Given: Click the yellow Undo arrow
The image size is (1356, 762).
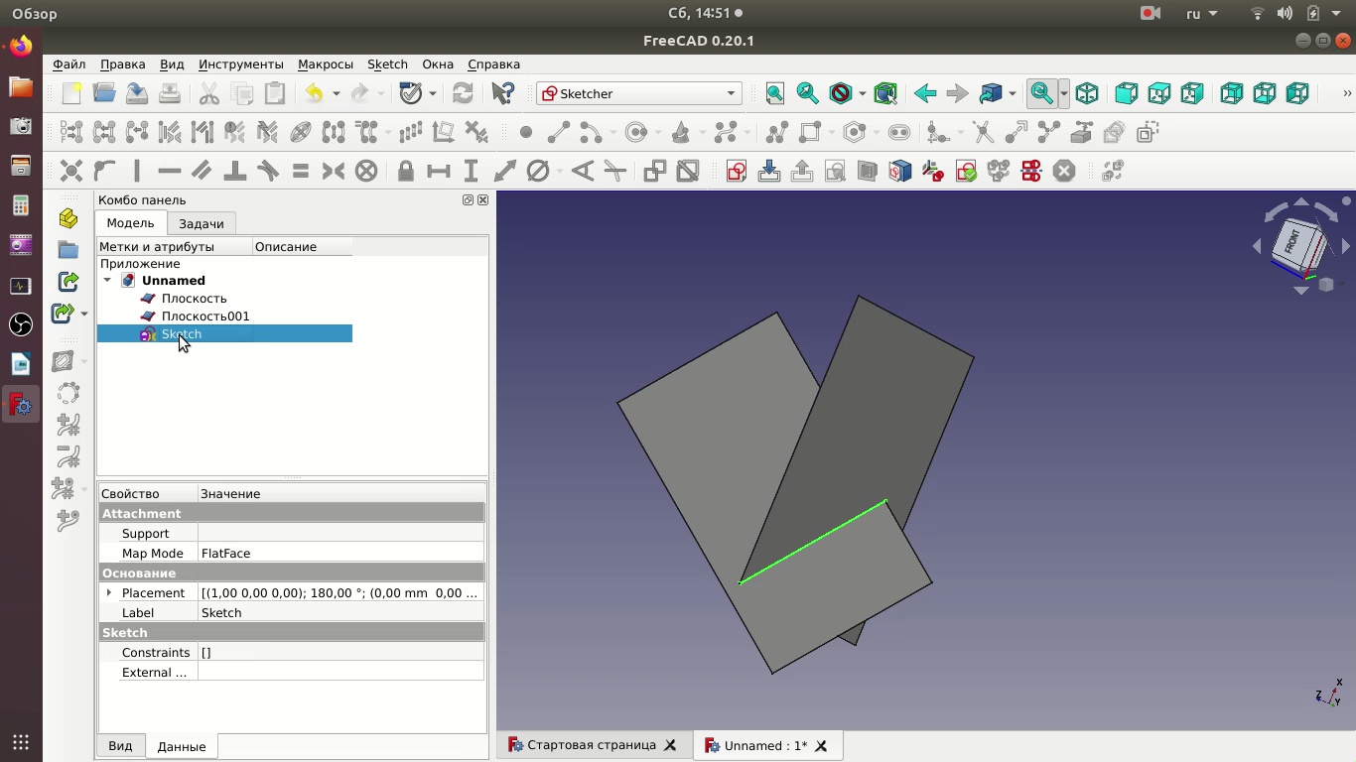Looking at the screenshot, I should tap(314, 93).
